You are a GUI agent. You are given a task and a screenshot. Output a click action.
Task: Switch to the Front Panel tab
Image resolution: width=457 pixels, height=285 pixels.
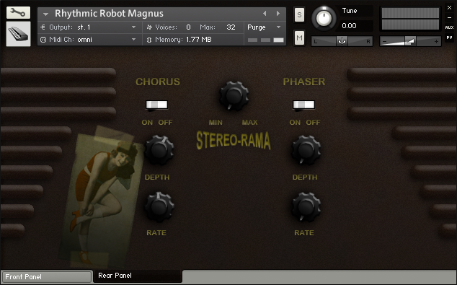coord(47,277)
